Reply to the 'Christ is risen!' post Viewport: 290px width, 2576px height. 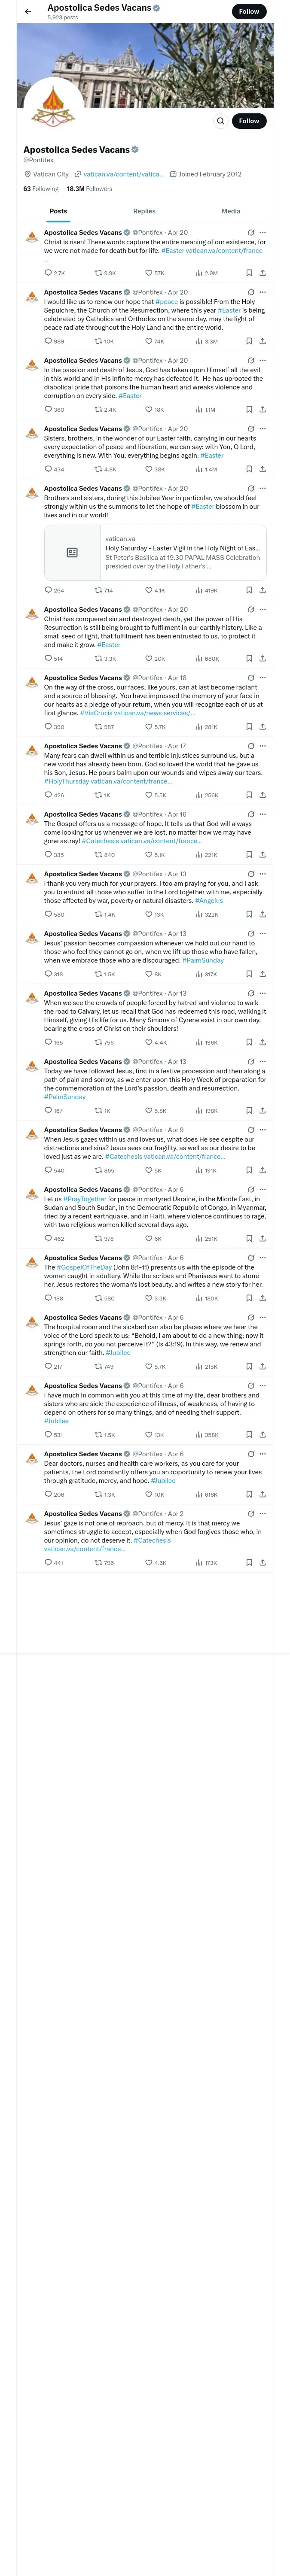[48, 273]
